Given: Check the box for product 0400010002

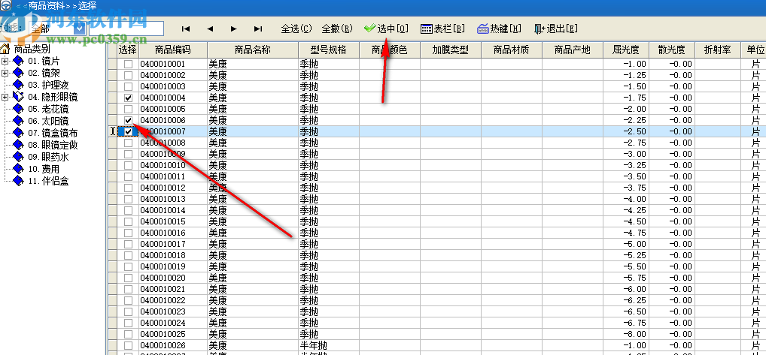Looking at the screenshot, I should coord(128,75).
